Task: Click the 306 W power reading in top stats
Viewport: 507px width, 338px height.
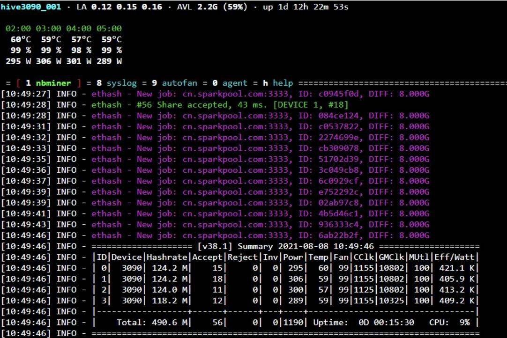Action: [51, 61]
